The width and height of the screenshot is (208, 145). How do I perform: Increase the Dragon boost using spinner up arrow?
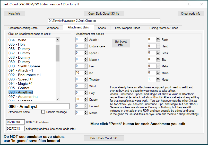click(x=86, y=98)
